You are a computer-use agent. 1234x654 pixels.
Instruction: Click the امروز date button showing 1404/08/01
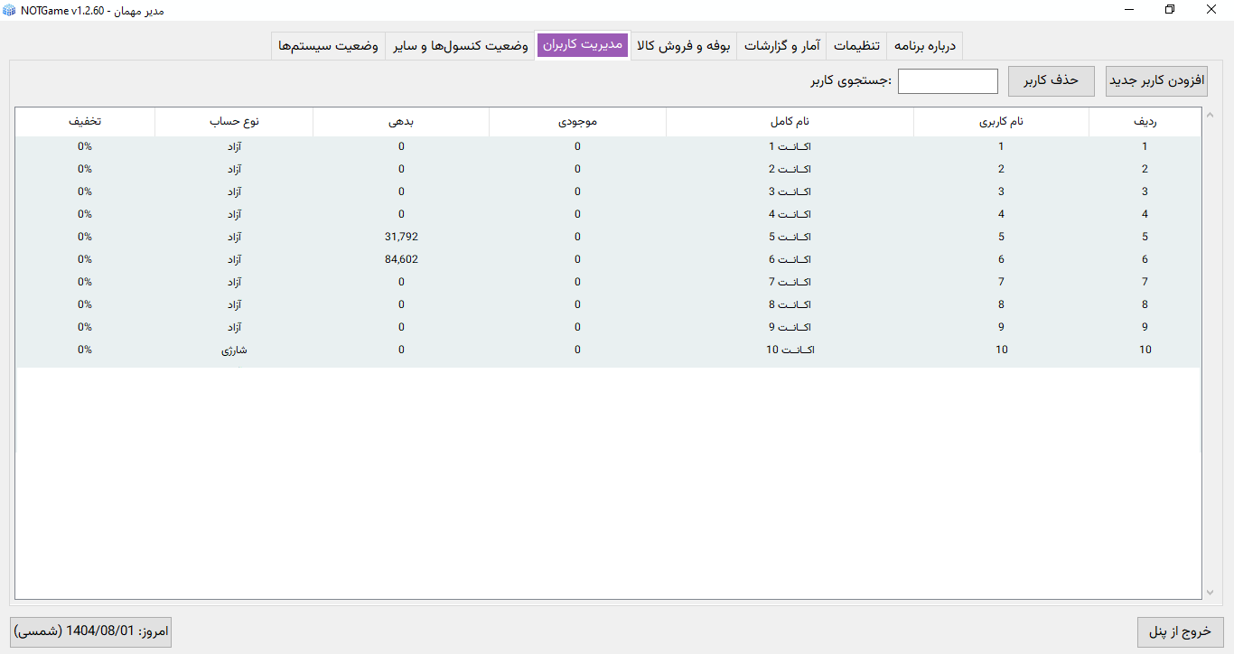click(90, 632)
